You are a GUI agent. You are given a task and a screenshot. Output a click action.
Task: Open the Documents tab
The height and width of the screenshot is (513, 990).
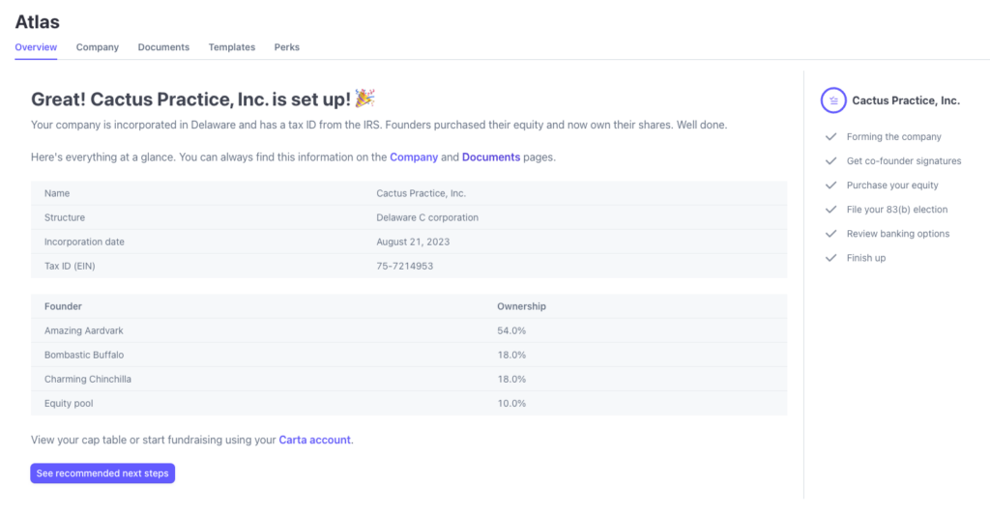pos(163,47)
